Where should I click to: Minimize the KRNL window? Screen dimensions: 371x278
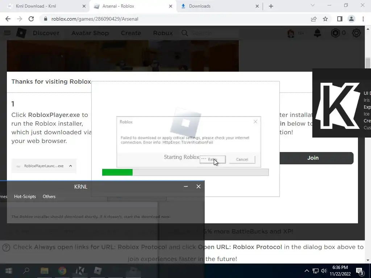(x=186, y=186)
